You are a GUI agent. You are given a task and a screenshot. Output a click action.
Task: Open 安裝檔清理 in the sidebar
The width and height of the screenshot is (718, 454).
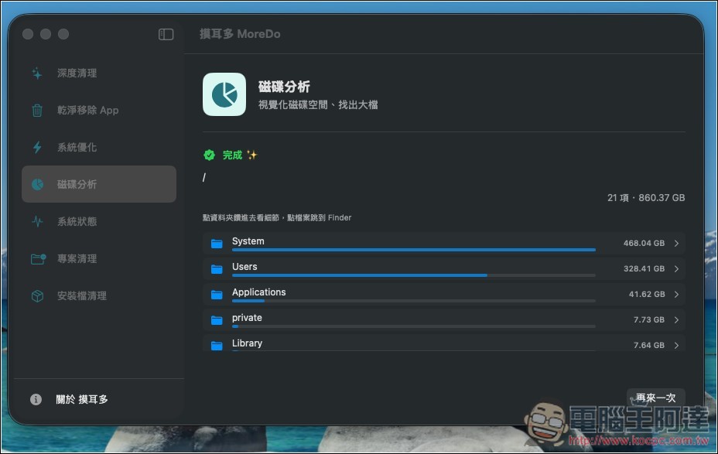[x=99, y=295]
